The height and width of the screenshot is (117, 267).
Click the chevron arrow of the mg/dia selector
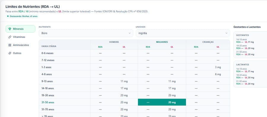226,33
